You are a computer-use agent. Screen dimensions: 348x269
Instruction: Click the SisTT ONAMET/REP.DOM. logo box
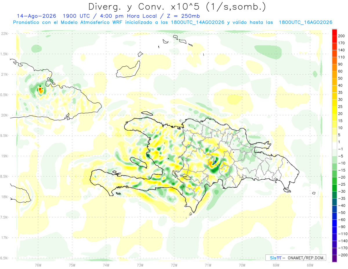pyautogui.click(x=296, y=258)
